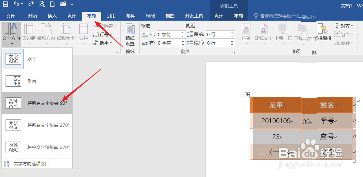Open the Undo history dropdown arrow
Viewport: 363px width, 177px height.
tap(22, 4)
